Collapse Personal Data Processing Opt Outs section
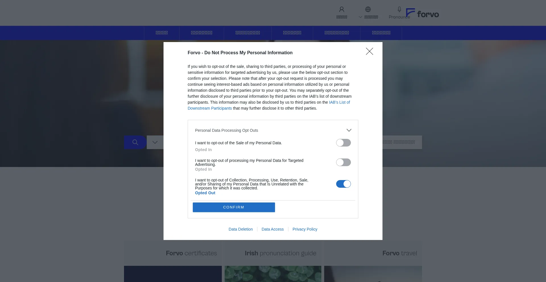The height and width of the screenshot is (282, 546). pyautogui.click(x=349, y=130)
